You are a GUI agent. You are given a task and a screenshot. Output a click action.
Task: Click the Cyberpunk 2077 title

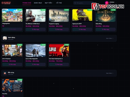77,24
